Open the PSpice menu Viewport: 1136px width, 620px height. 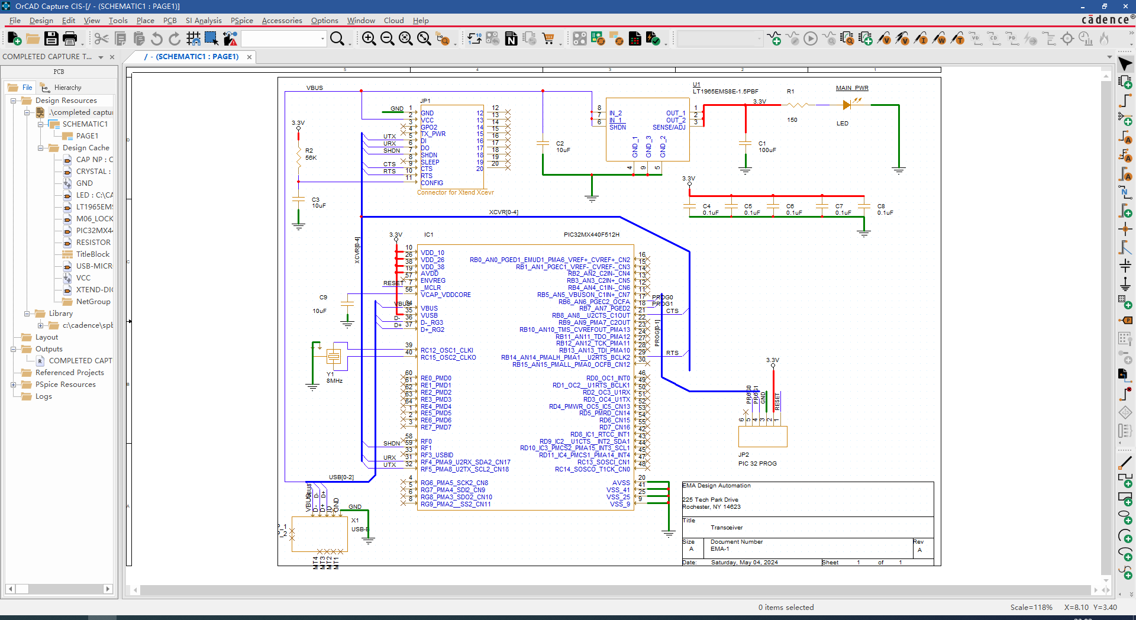click(241, 20)
